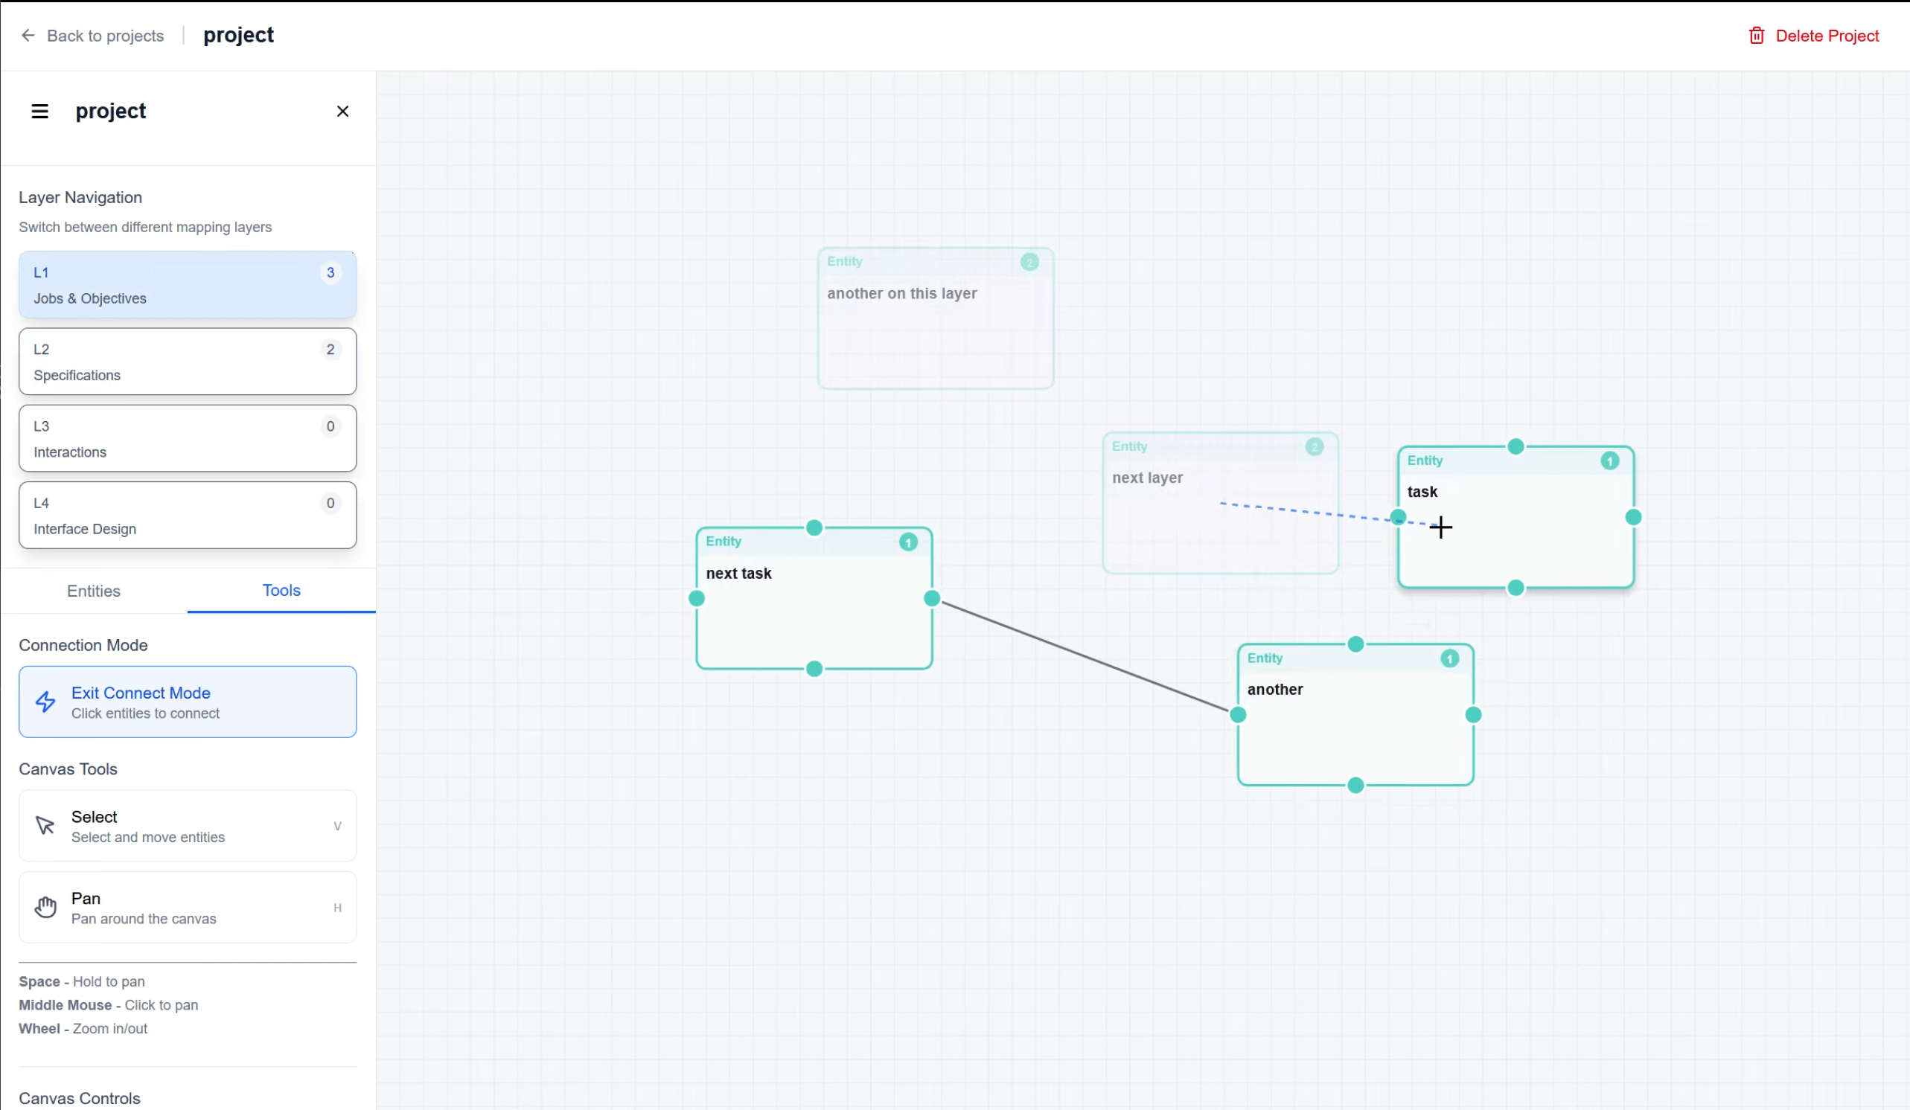The height and width of the screenshot is (1110, 1910).
Task: Switch to the Tools tab
Action: [x=281, y=590]
